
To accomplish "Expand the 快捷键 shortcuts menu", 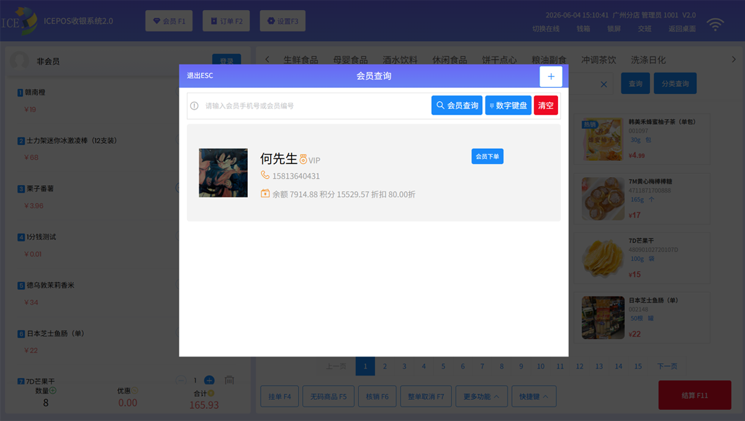I will pyautogui.click(x=534, y=396).
